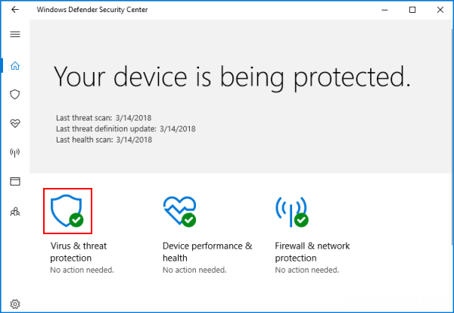This screenshot has height=313, width=454.
Task: Select the Home sidebar icon
Action: point(15,66)
